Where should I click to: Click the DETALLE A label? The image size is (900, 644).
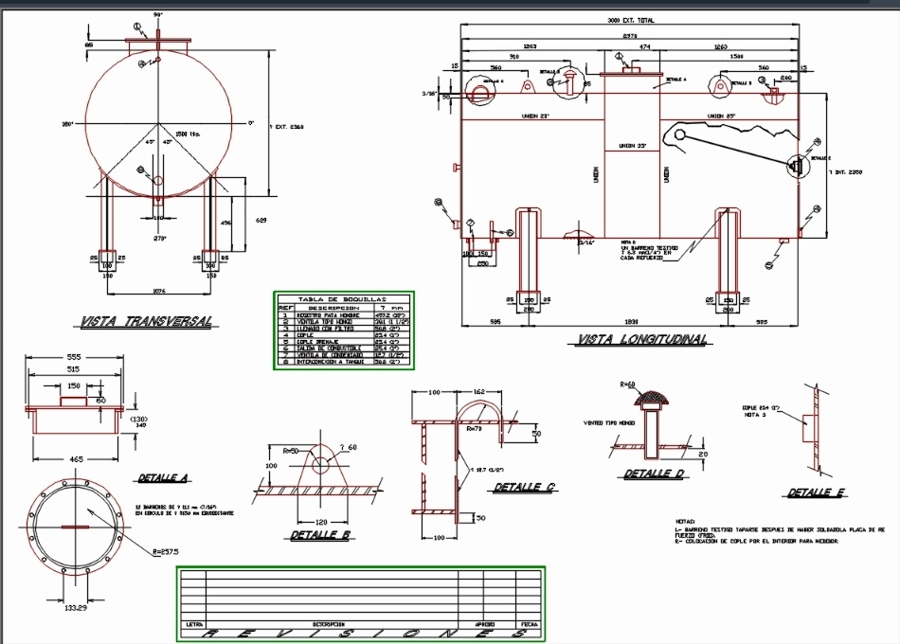pos(163,477)
